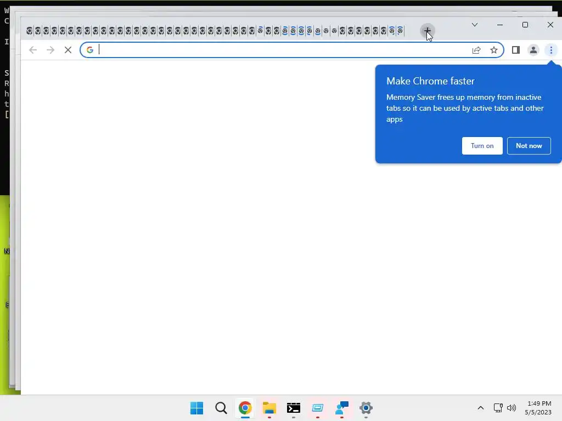This screenshot has width=562, height=421.
Task: Show hidden system tray icons
Action: click(481, 408)
